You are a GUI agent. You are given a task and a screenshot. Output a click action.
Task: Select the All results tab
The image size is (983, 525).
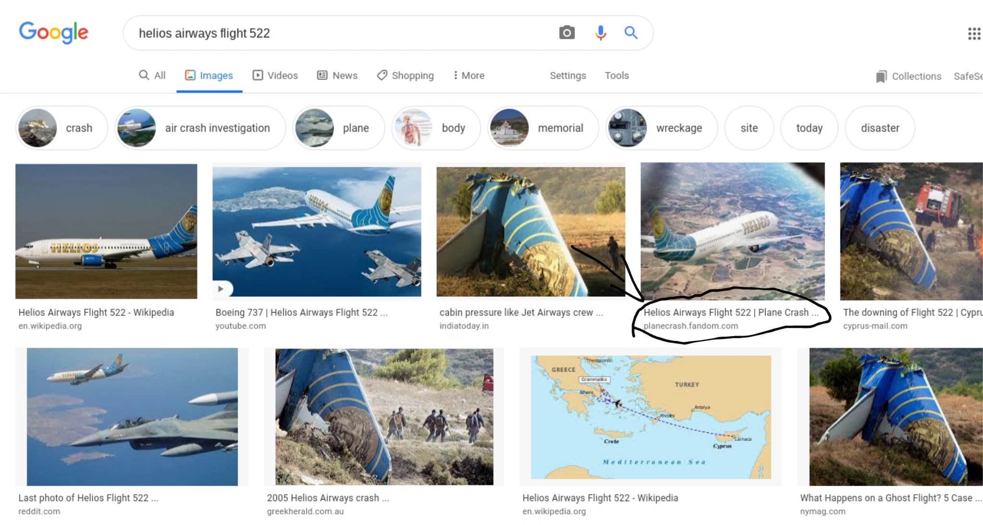pyautogui.click(x=152, y=75)
